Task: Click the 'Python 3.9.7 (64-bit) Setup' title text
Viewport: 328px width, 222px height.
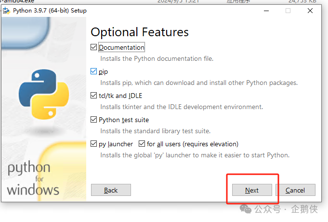Action: coord(50,11)
